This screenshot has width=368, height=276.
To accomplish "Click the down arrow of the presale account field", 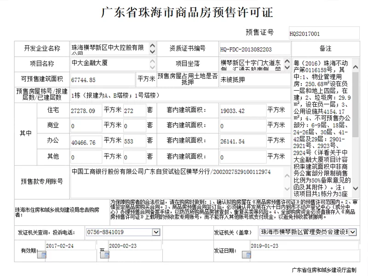I will coord(287,189).
